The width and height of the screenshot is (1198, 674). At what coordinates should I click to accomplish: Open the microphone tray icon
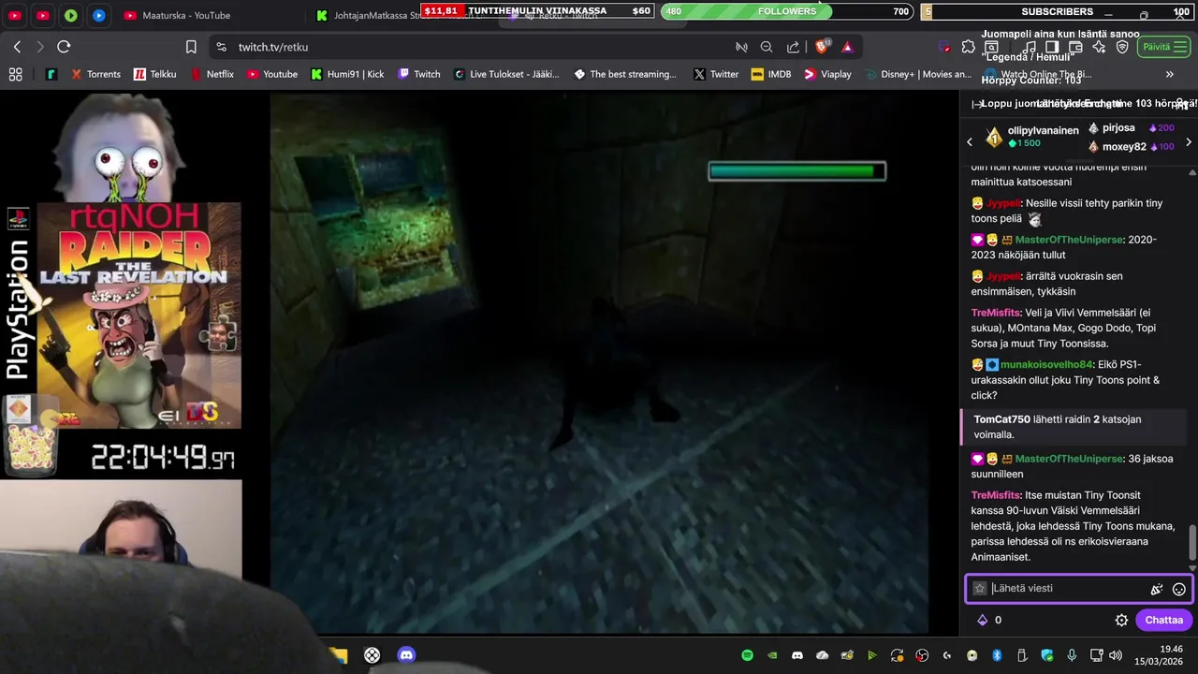(1072, 655)
